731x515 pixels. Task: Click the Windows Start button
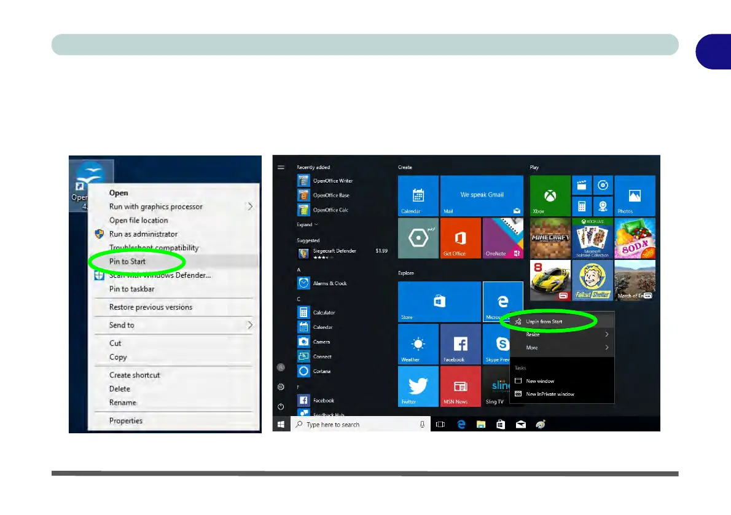(x=281, y=424)
